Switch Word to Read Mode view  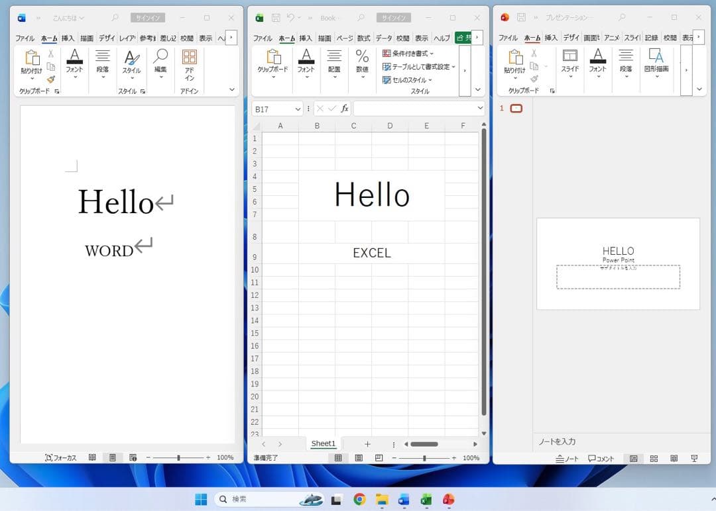92,457
